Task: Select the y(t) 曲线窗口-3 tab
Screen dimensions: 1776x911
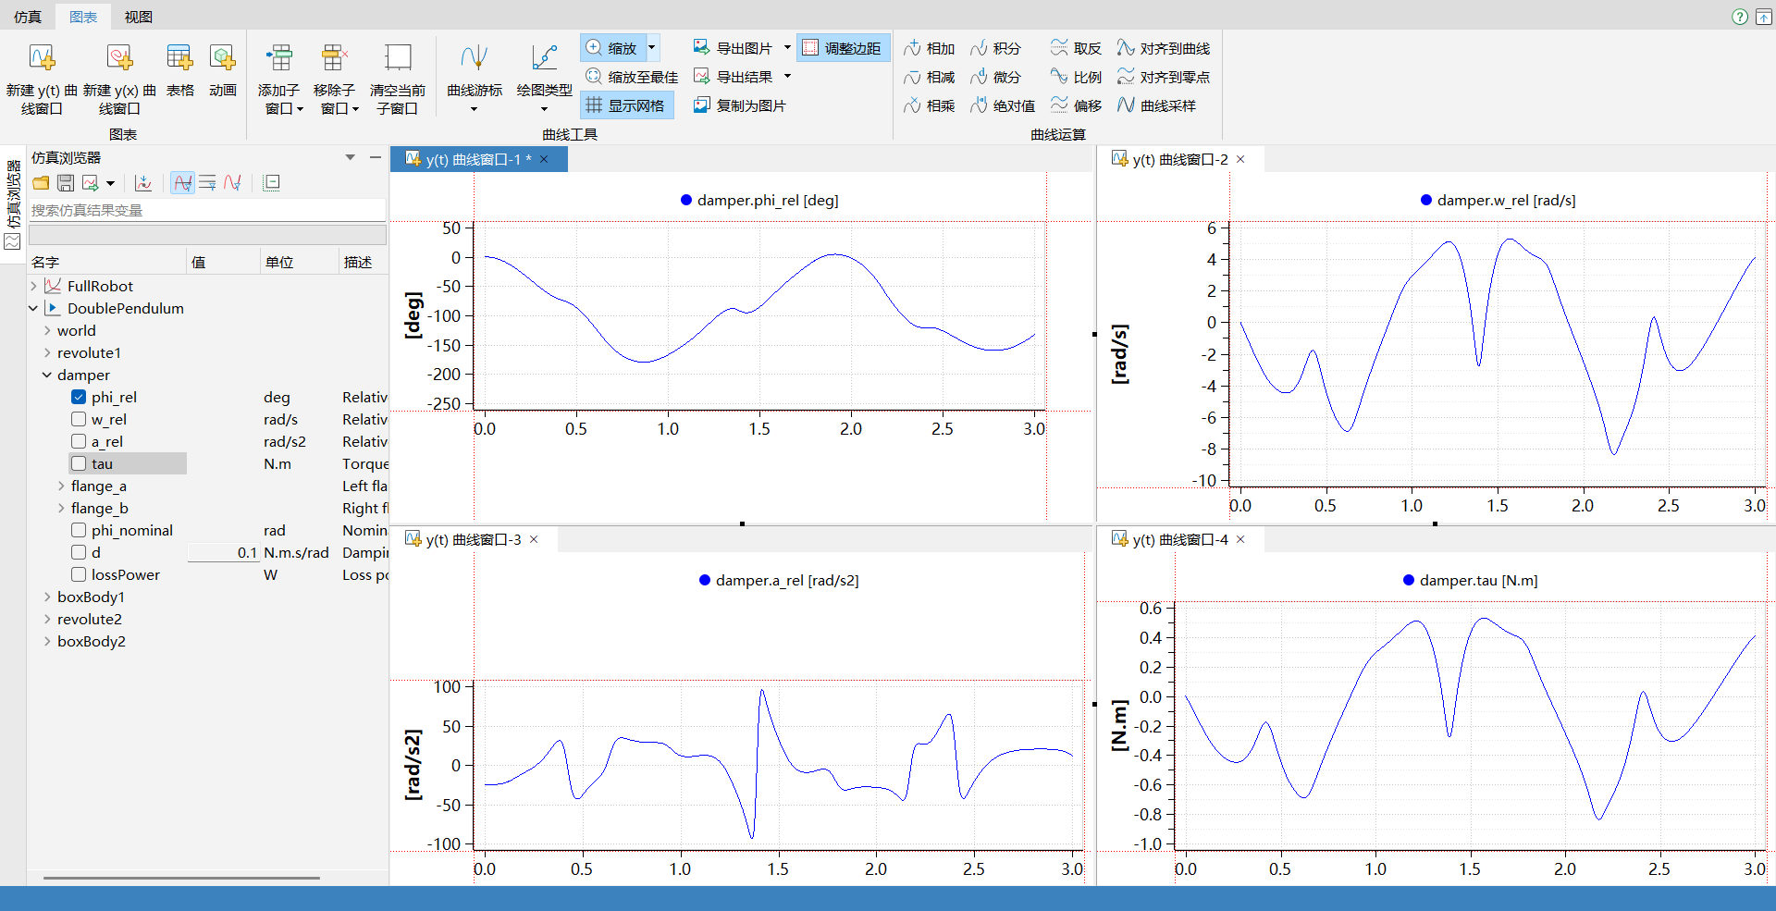Action: (x=473, y=539)
